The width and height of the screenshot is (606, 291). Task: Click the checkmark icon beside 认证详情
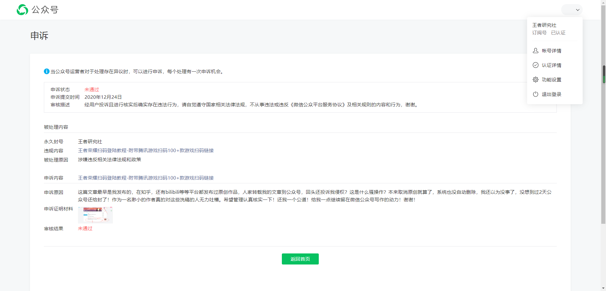click(536, 65)
